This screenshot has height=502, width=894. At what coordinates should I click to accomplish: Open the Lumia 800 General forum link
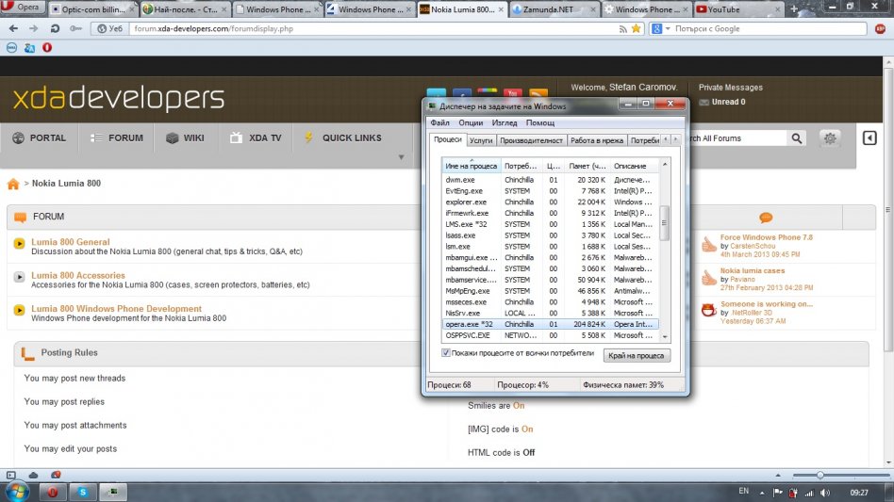pyautogui.click(x=70, y=242)
